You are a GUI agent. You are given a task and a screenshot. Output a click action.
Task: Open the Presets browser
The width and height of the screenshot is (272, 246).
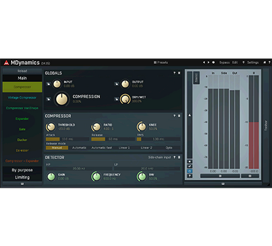tap(161, 63)
